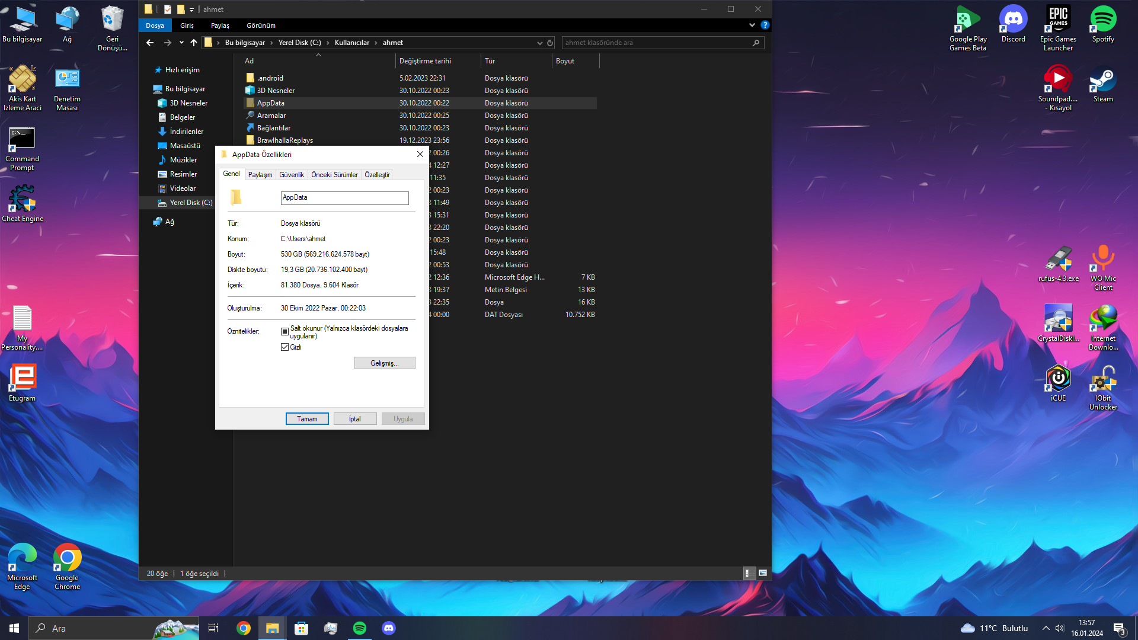This screenshot has height=640, width=1138.
Task: Open Dosya menu in Explorer
Action: tap(155, 25)
